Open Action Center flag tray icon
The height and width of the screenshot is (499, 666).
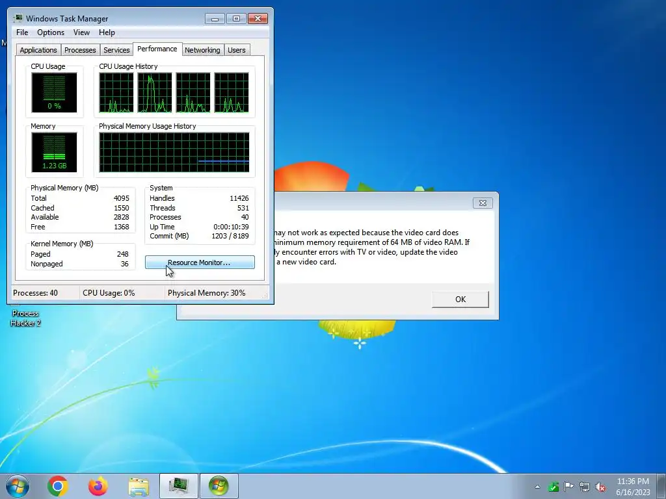(568, 487)
